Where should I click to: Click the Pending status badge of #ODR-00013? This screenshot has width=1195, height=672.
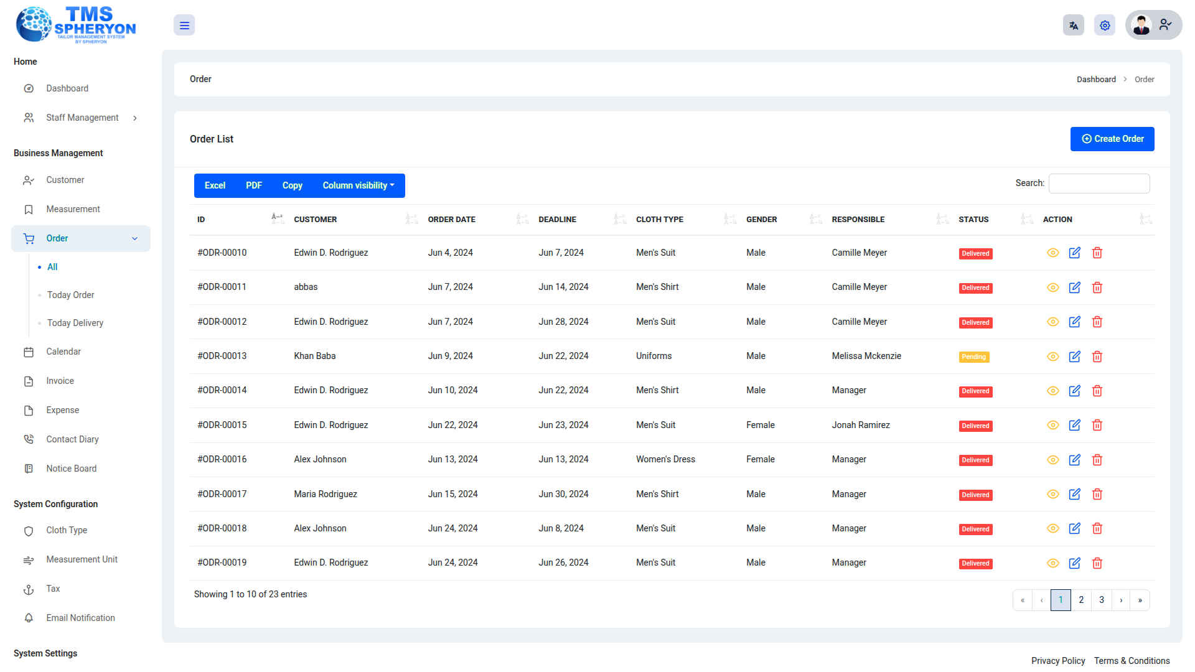click(974, 357)
